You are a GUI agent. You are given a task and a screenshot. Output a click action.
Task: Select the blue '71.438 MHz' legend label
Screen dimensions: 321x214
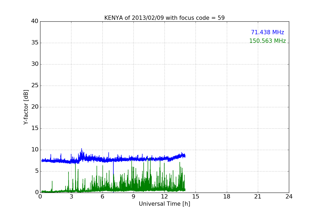pos(267,32)
